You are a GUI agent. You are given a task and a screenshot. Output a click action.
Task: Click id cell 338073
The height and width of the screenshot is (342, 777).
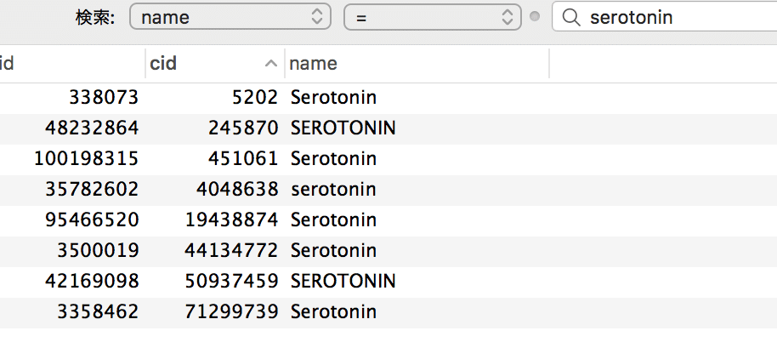(x=104, y=98)
